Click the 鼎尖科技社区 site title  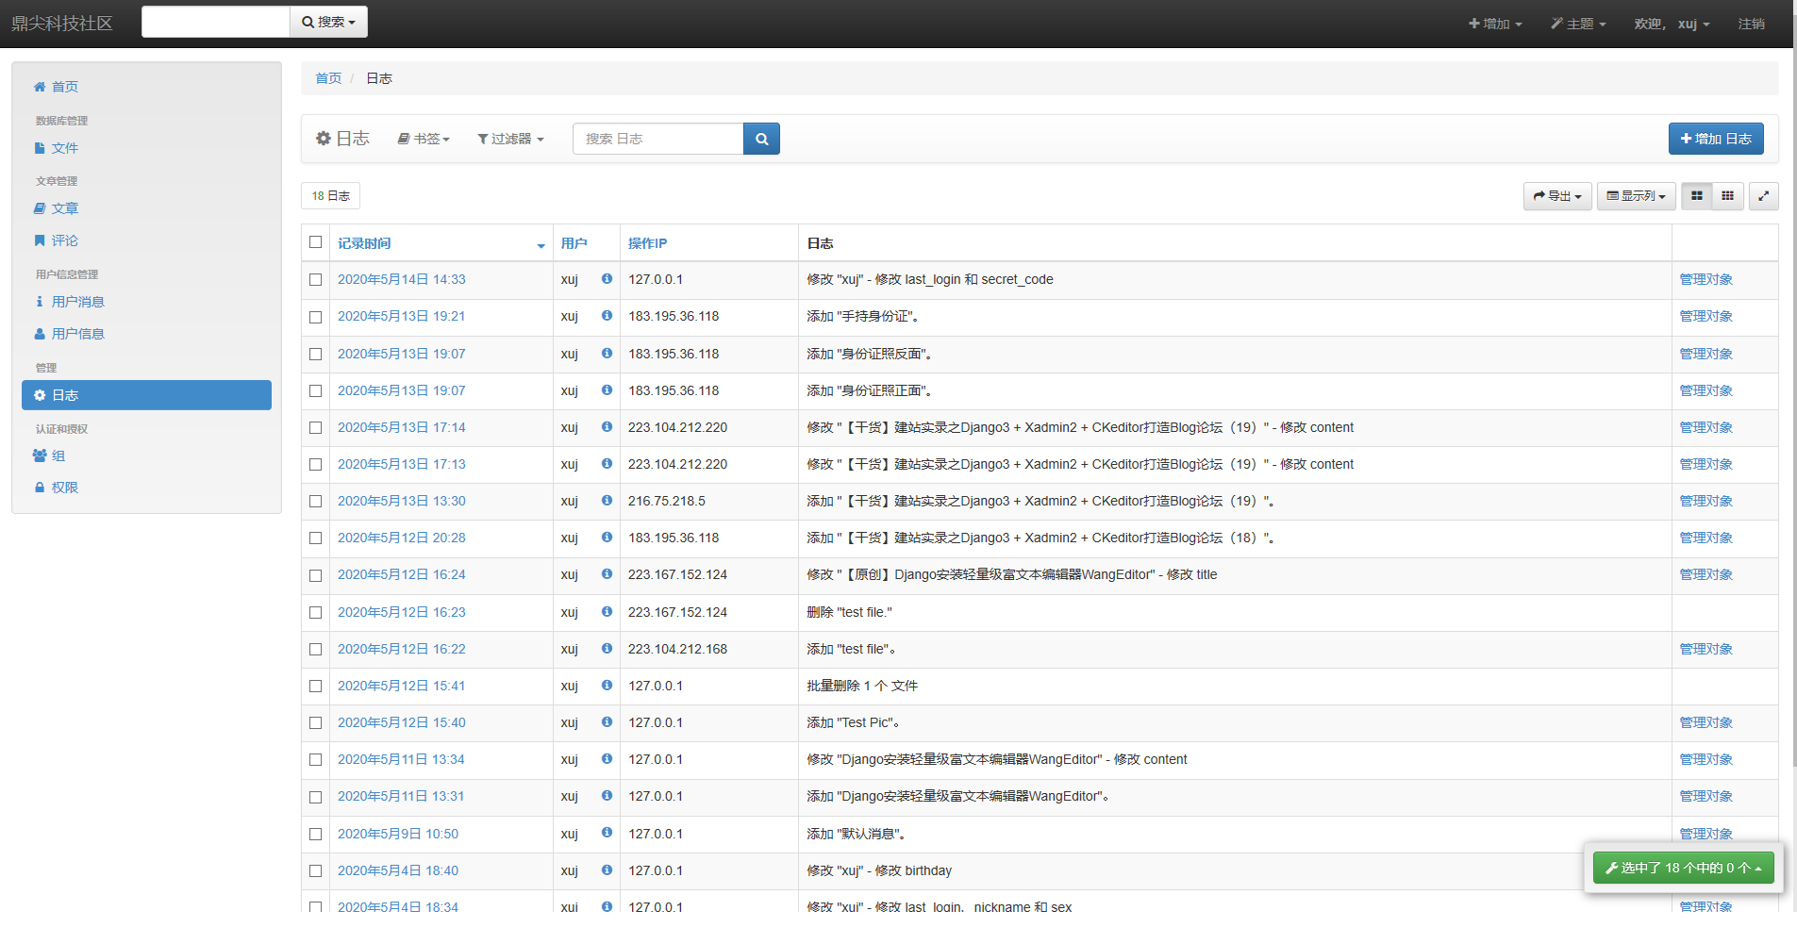(x=62, y=24)
